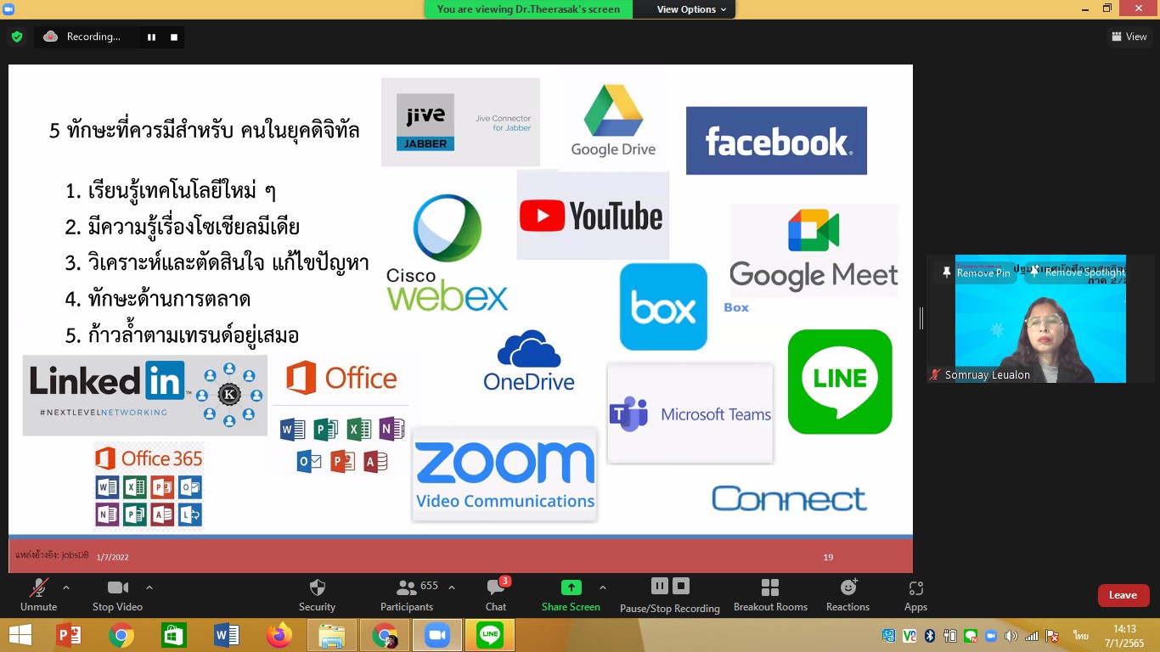Expand the audio options arrow beside Unmute
The image size is (1160, 652).
[66, 587]
